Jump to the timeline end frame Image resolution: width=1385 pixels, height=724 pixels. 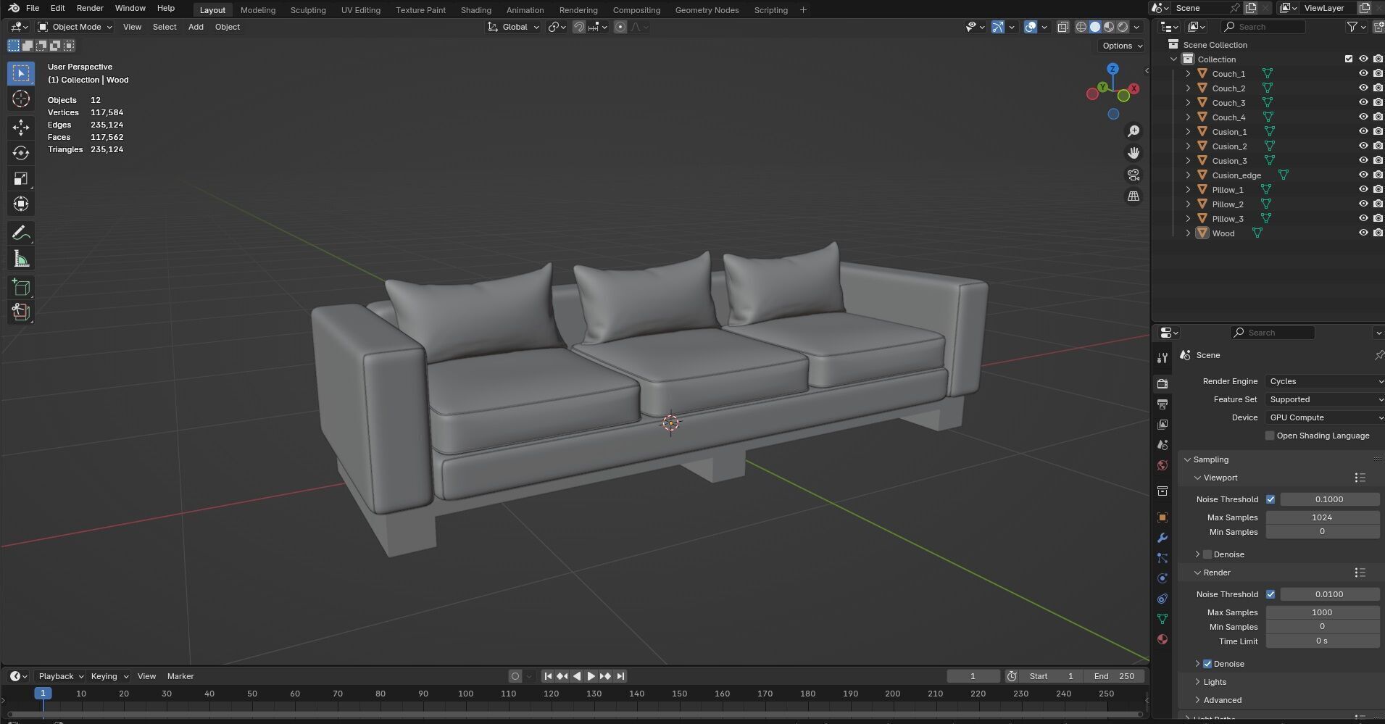[620, 676]
